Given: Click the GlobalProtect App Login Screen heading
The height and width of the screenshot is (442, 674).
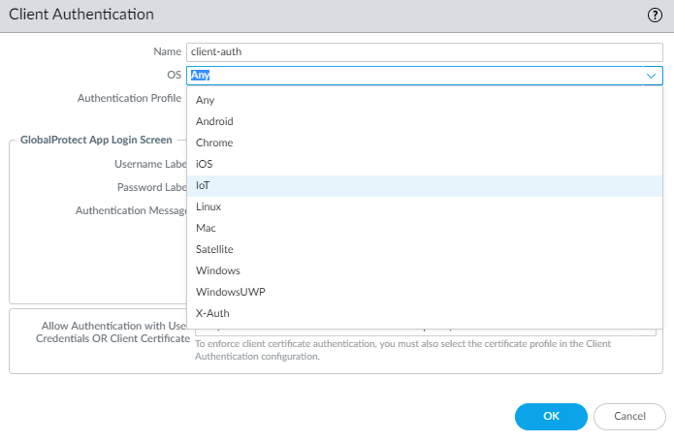Looking at the screenshot, I should [96, 141].
